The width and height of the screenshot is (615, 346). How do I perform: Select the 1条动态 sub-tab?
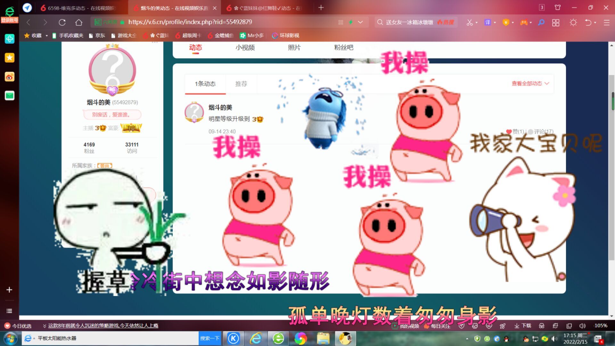(x=205, y=84)
